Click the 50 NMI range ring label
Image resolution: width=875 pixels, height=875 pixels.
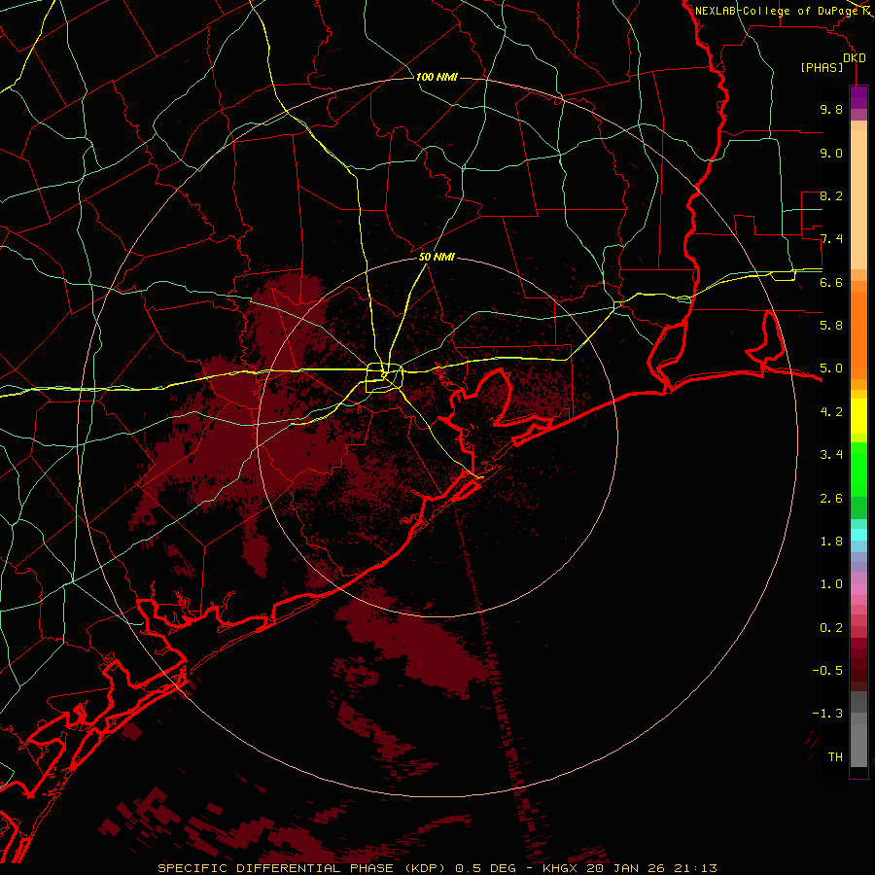(437, 258)
